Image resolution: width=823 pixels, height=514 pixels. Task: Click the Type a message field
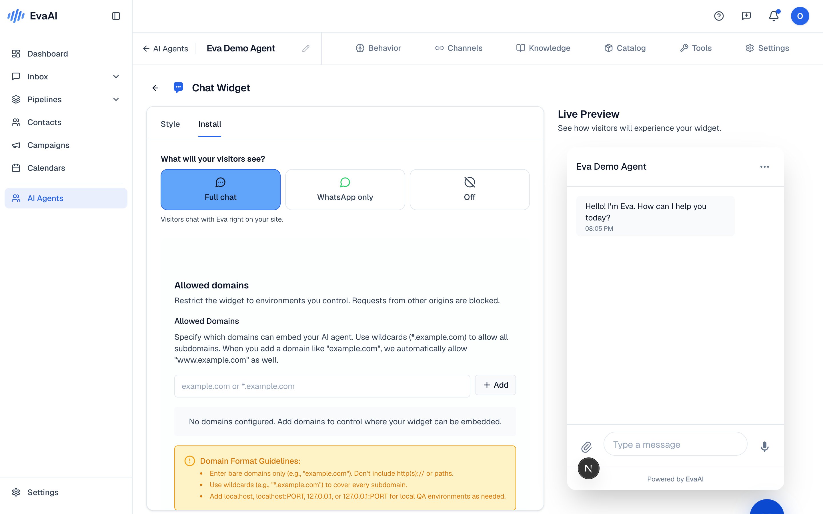675,444
